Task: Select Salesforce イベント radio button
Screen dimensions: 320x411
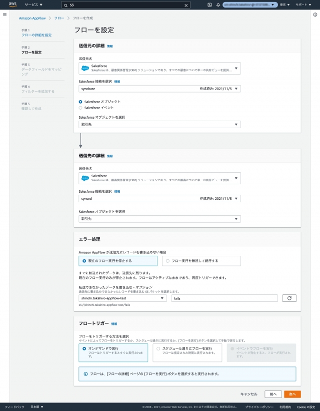Action: click(x=80, y=108)
